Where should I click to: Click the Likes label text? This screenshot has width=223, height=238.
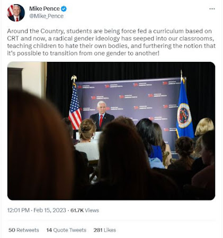point(110,230)
